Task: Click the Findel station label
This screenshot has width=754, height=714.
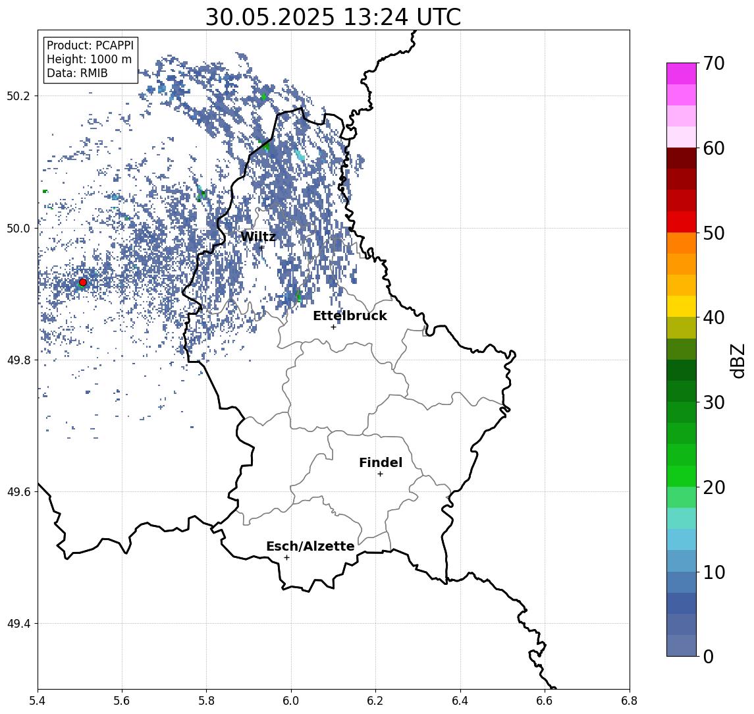Action: [381, 462]
